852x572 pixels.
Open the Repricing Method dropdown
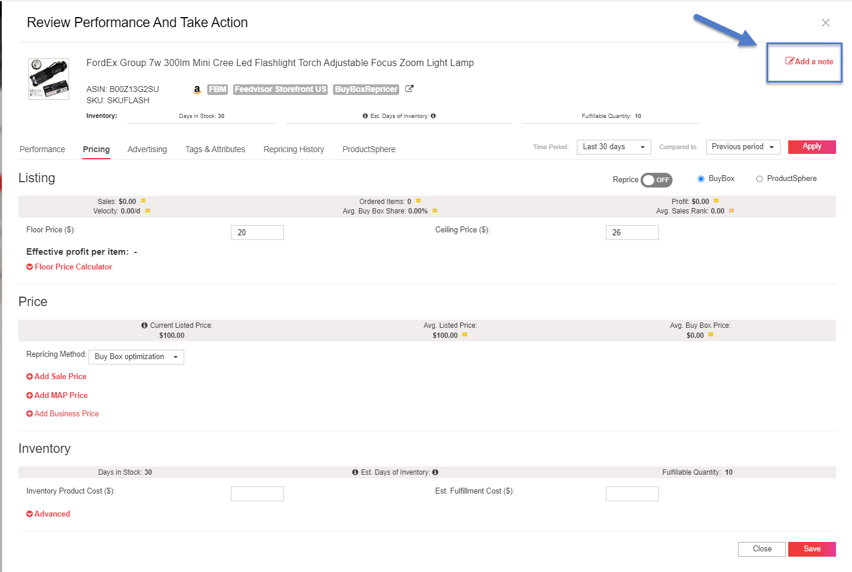(136, 357)
